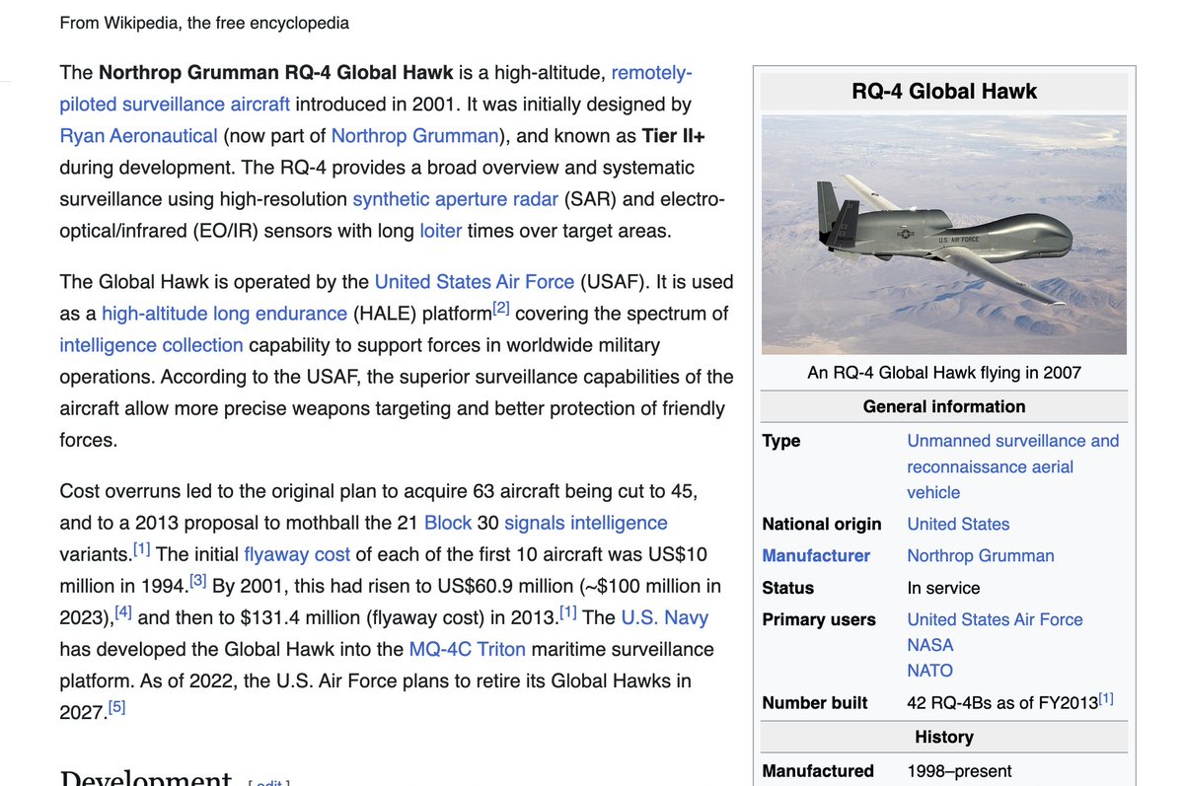Click the General information infobox header
Screen dimensions: 1184x786
coord(944,406)
